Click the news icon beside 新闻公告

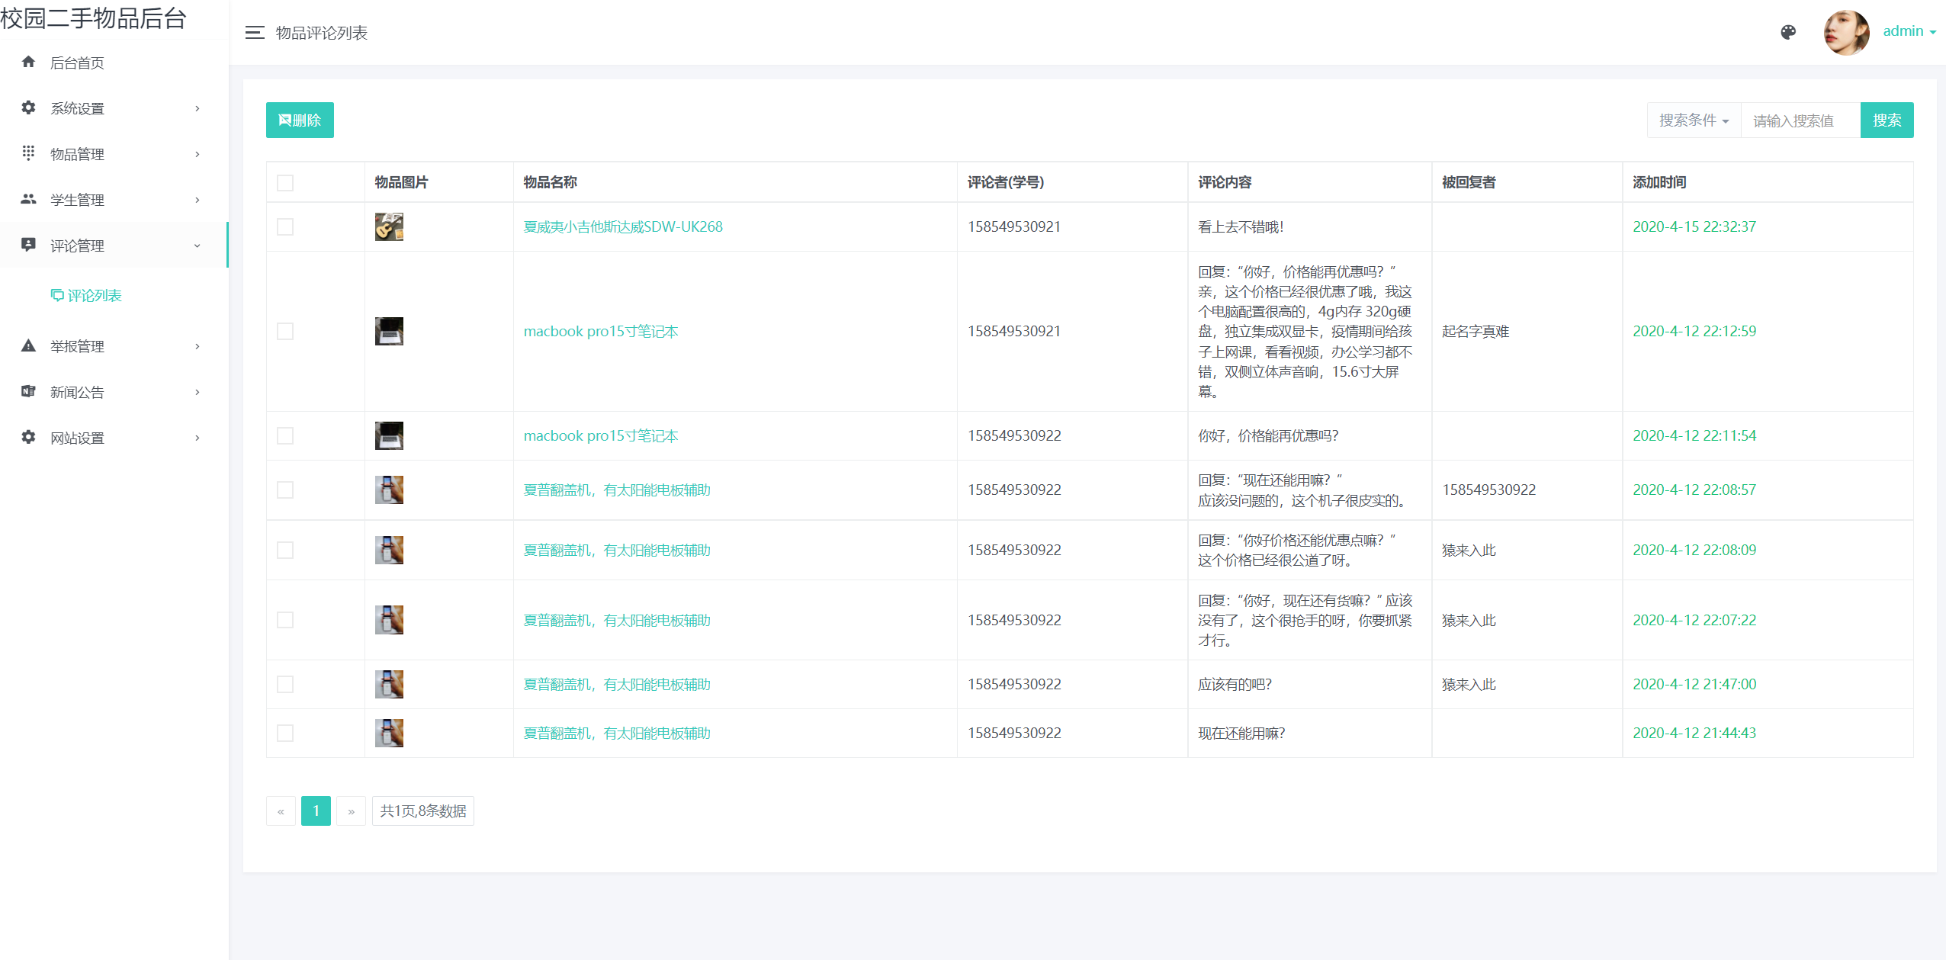click(x=28, y=391)
